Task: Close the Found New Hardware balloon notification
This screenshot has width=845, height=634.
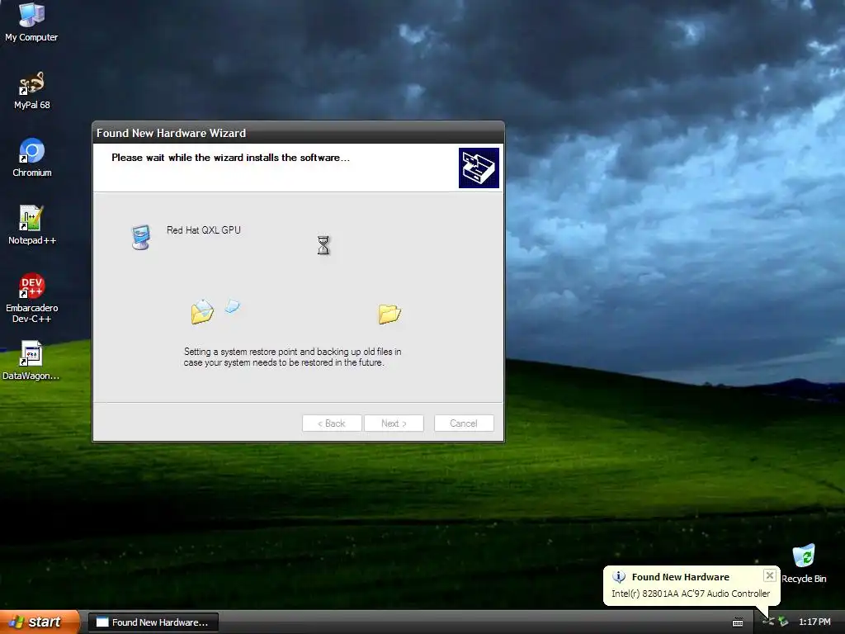Action: click(770, 575)
